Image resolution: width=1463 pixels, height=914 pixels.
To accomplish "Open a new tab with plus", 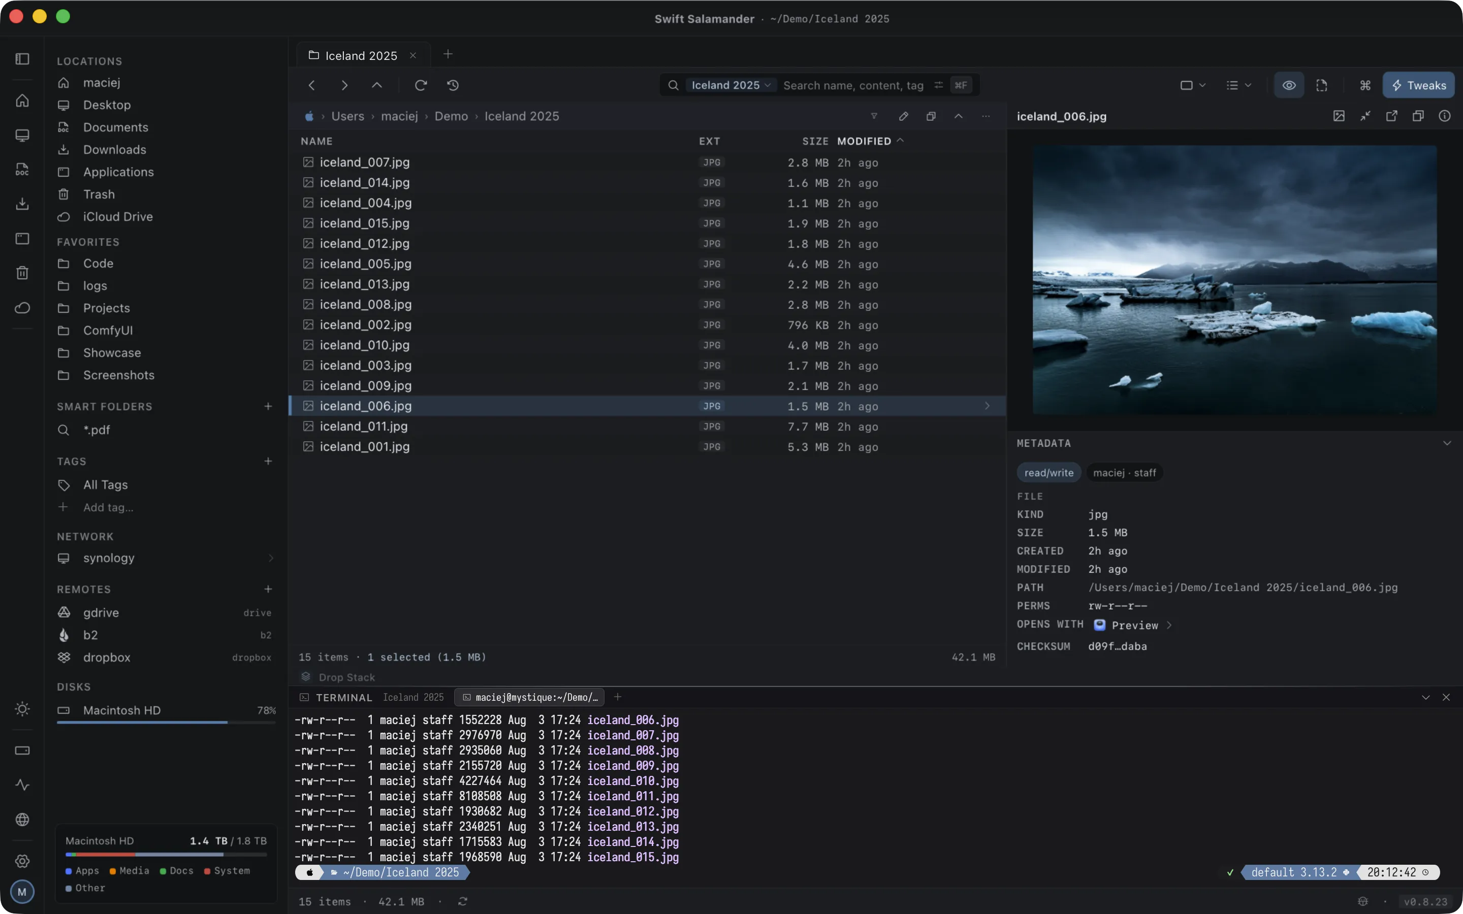I will tap(448, 54).
